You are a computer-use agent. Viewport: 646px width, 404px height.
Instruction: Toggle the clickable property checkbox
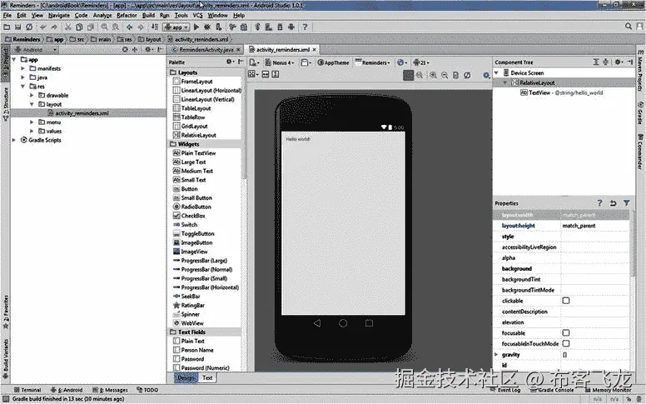point(566,301)
